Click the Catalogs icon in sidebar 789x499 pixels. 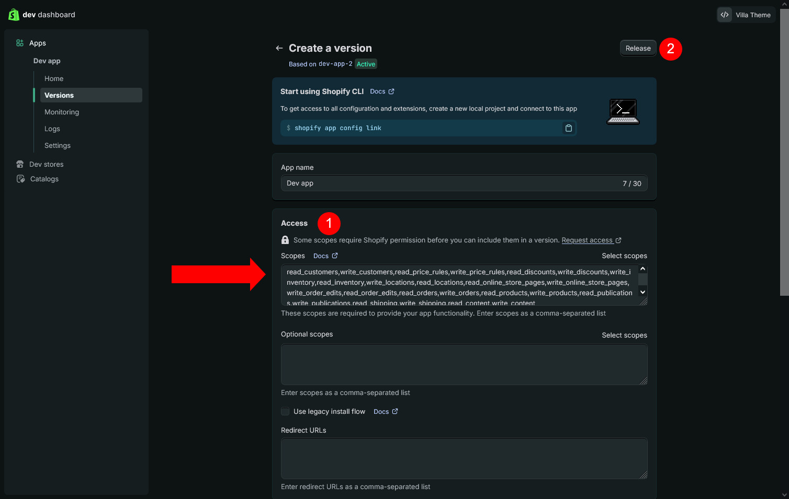20,179
